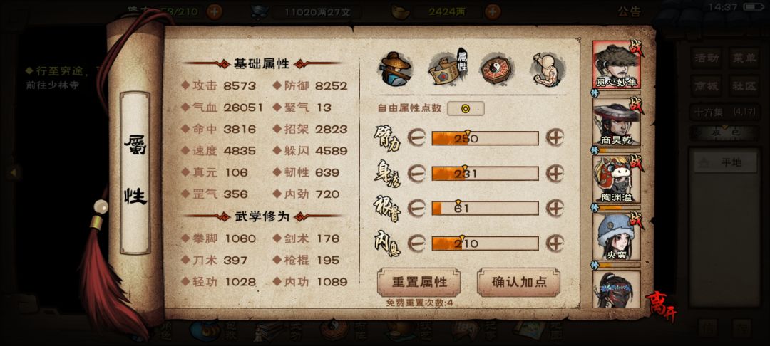This screenshot has width=770, height=346.
Task: Select character portrait 商昊乾
Action: click(616, 122)
